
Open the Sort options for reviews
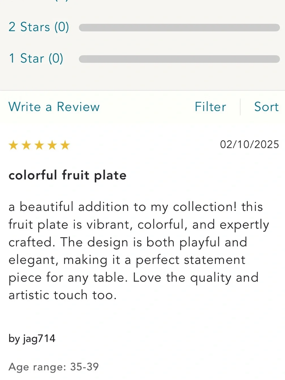click(x=266, y=107)
